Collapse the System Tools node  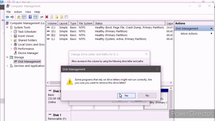tap(7, 28)
